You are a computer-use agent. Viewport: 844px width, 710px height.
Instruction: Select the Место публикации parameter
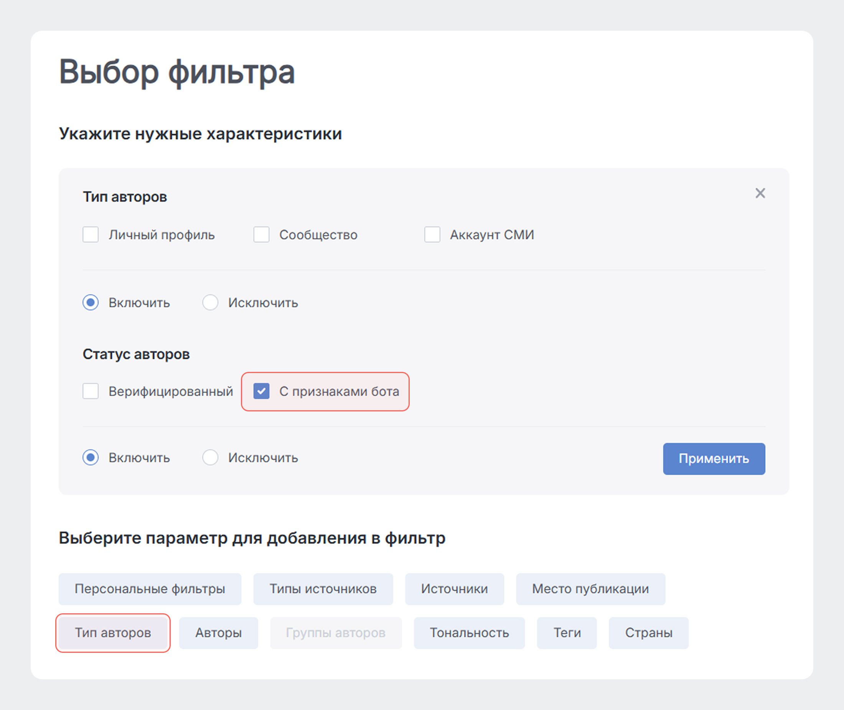(590, 588)
